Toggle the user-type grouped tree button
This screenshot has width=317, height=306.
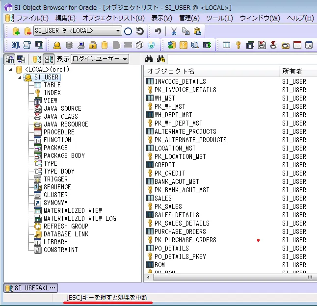pyautogui.click(x=49, y=59)
